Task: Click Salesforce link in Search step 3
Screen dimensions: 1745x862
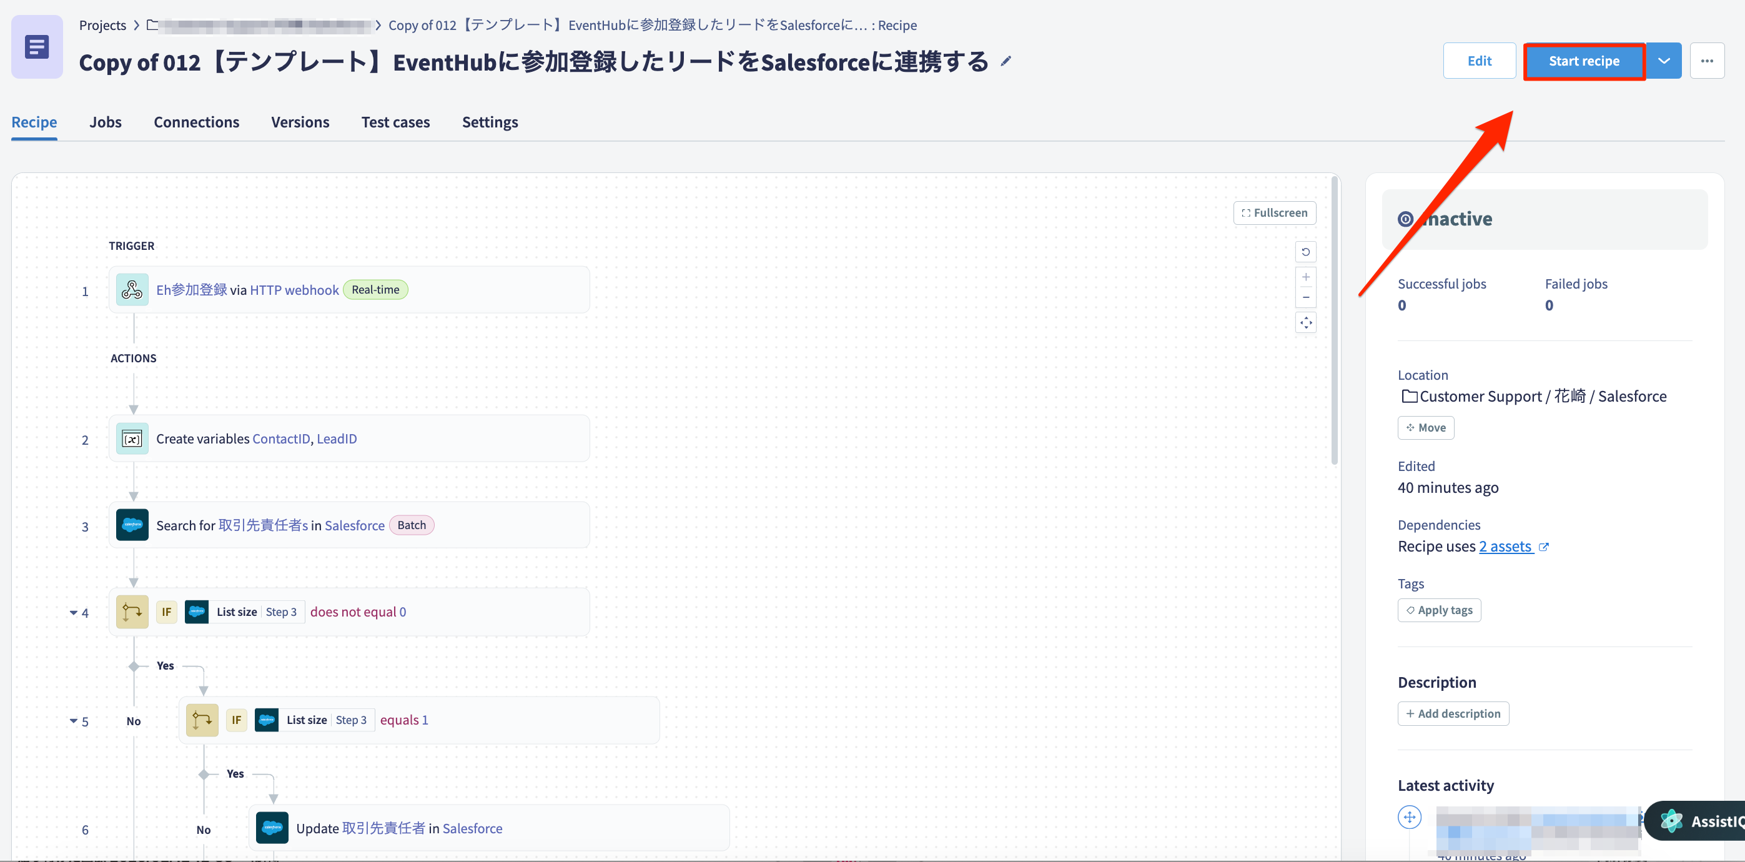Action: pyautogui.click(x=354, y=526)
